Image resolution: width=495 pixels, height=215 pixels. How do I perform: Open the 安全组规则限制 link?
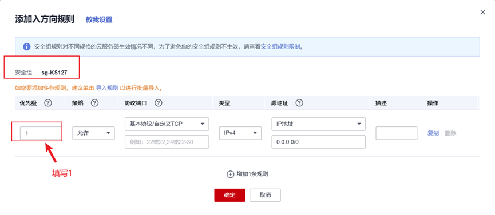pyautogui.click(x=280, y=47)
